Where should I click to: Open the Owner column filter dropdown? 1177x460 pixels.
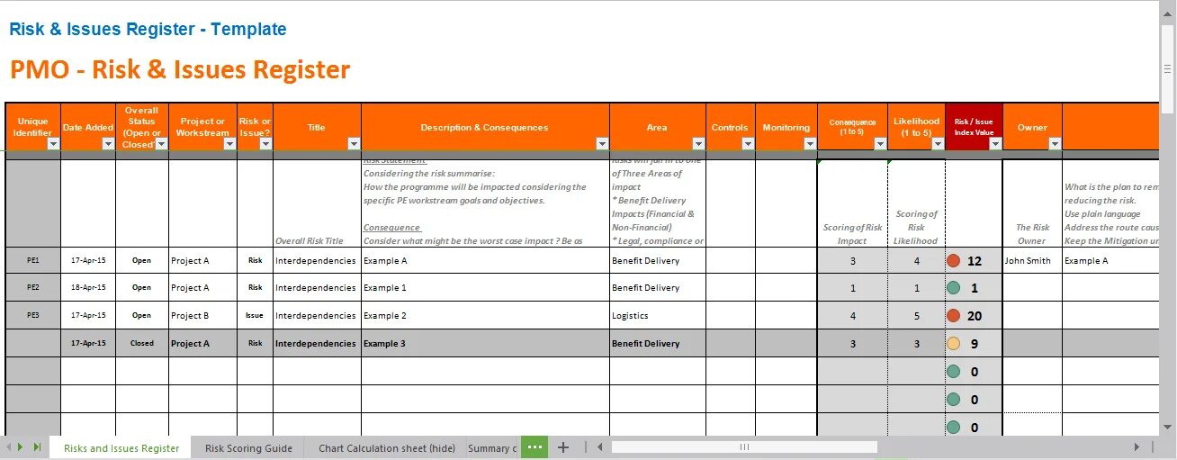point(1055,144)
